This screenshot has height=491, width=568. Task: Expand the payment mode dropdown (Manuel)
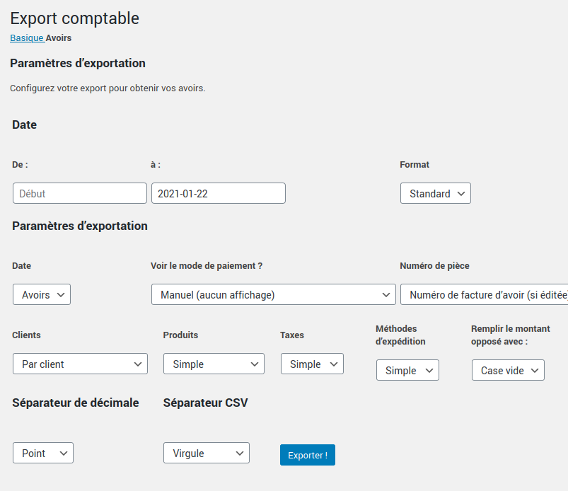273,294
